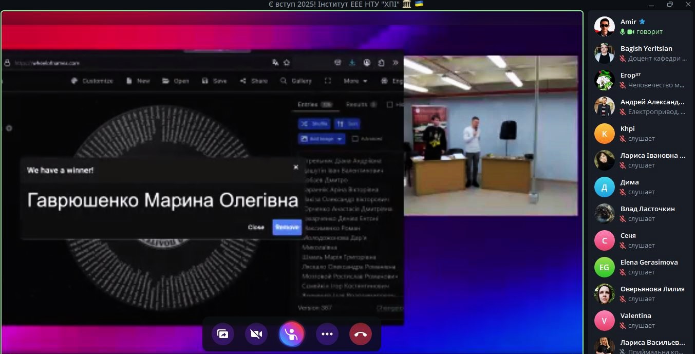Click the green EG avatar
Viewport: 695px width, 354px height.
click(x=605, y=267)
